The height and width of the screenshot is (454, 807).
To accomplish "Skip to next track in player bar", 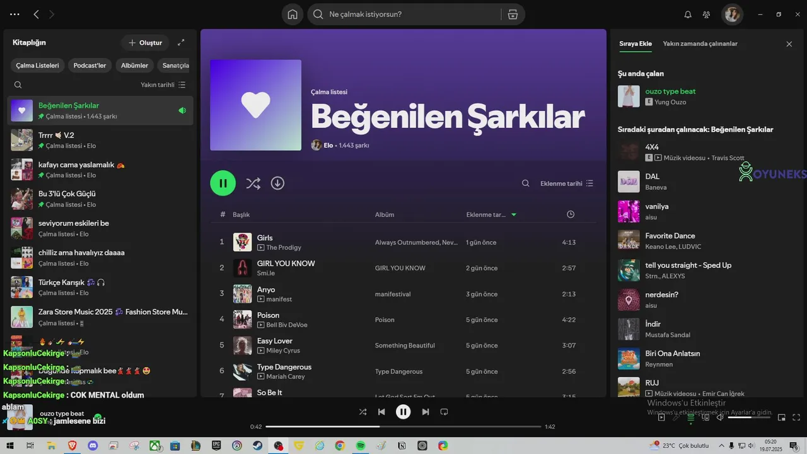I will coord(426,412).
